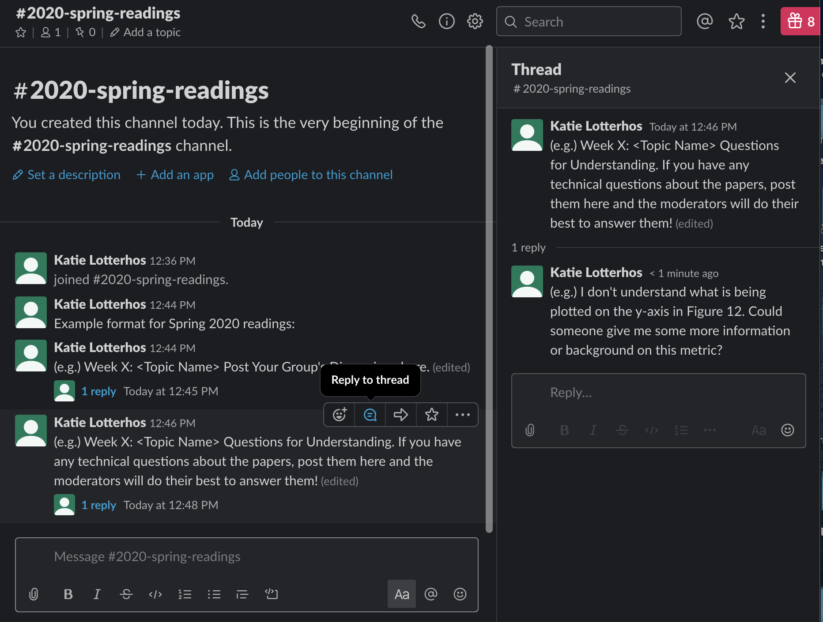
Task: Open more actions in message hover toolbar
Action: point(463,415)
